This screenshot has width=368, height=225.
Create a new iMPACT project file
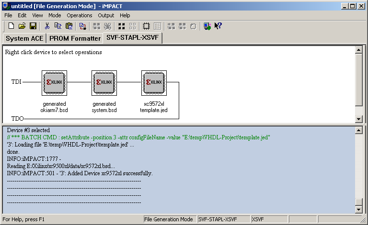pyautogui.click(x=11, y=26)
